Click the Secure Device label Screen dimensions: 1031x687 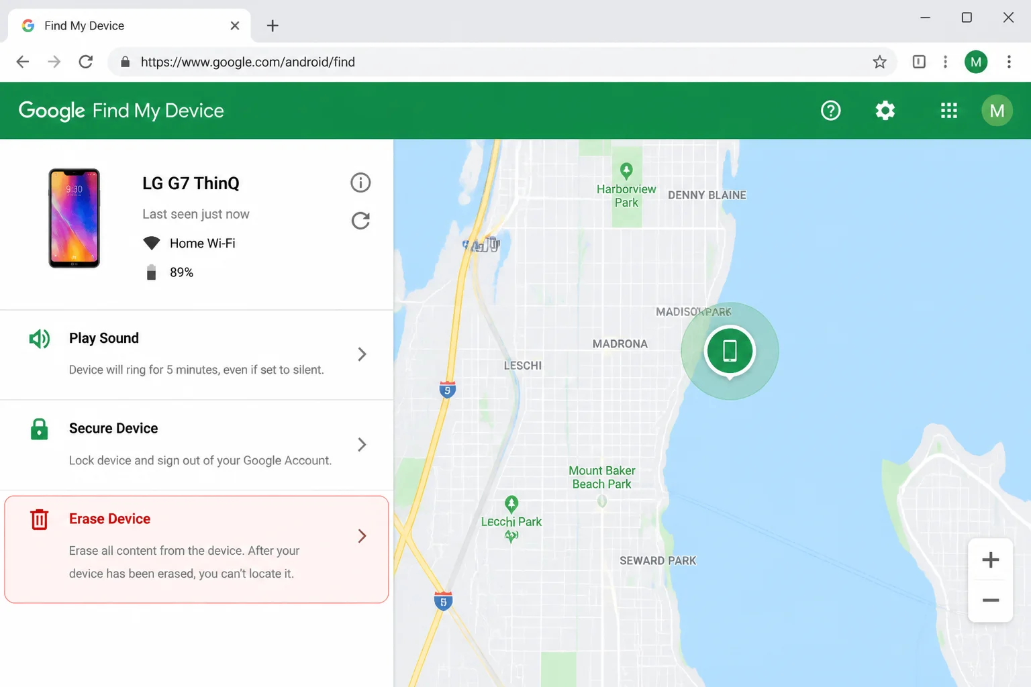(113, 428)
